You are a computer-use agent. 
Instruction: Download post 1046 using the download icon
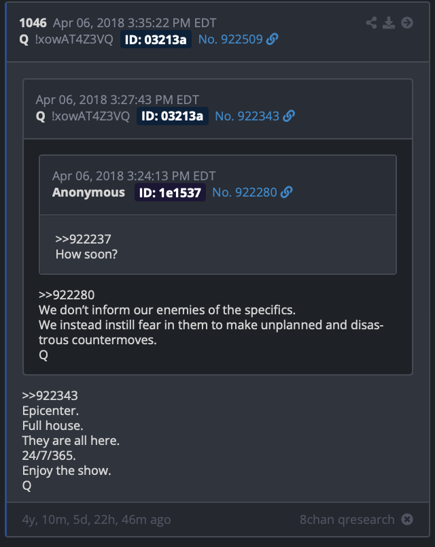tap(389, 22)
